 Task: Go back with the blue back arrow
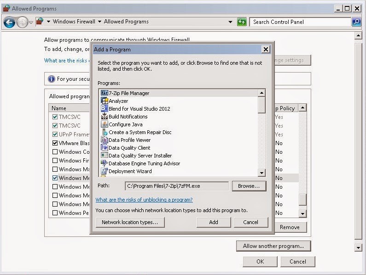[10, 22]
